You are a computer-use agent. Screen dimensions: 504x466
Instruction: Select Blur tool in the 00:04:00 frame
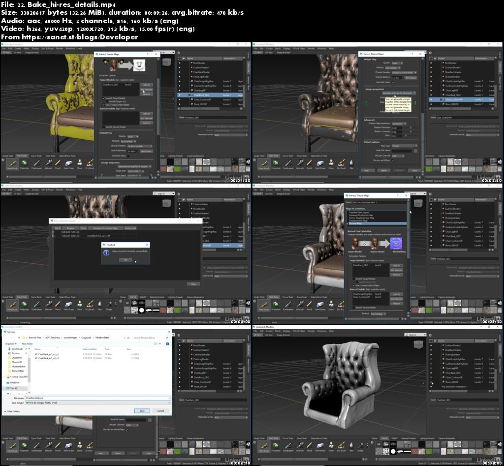coord(100,305)
